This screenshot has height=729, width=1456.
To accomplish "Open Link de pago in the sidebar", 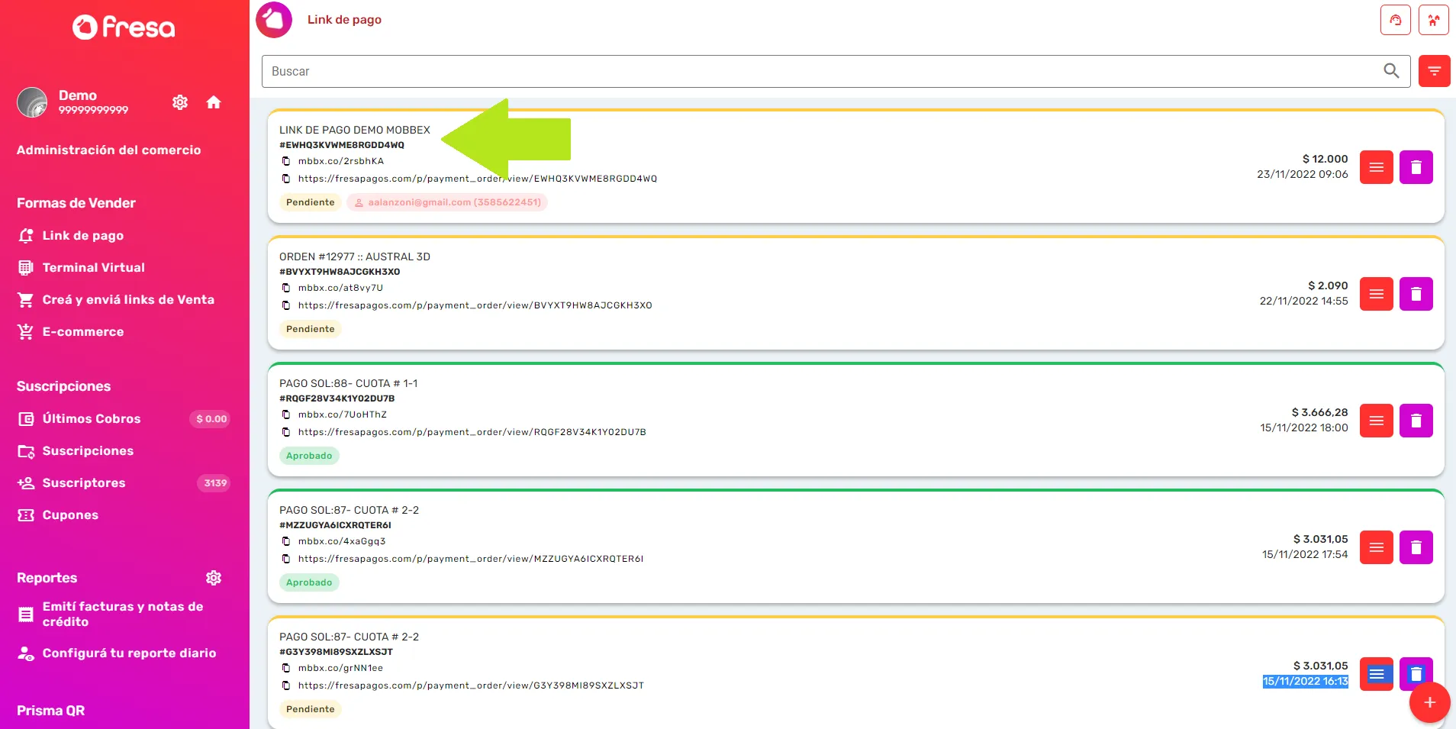I will click(82, 236).
